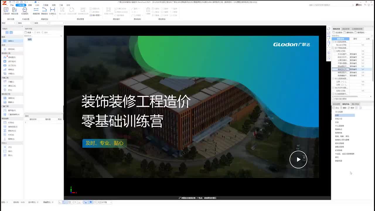The height and width of the screenshot is (211, 375).
Task: Open the 楼层设置 floor settings tool
Action: [15, 11]
